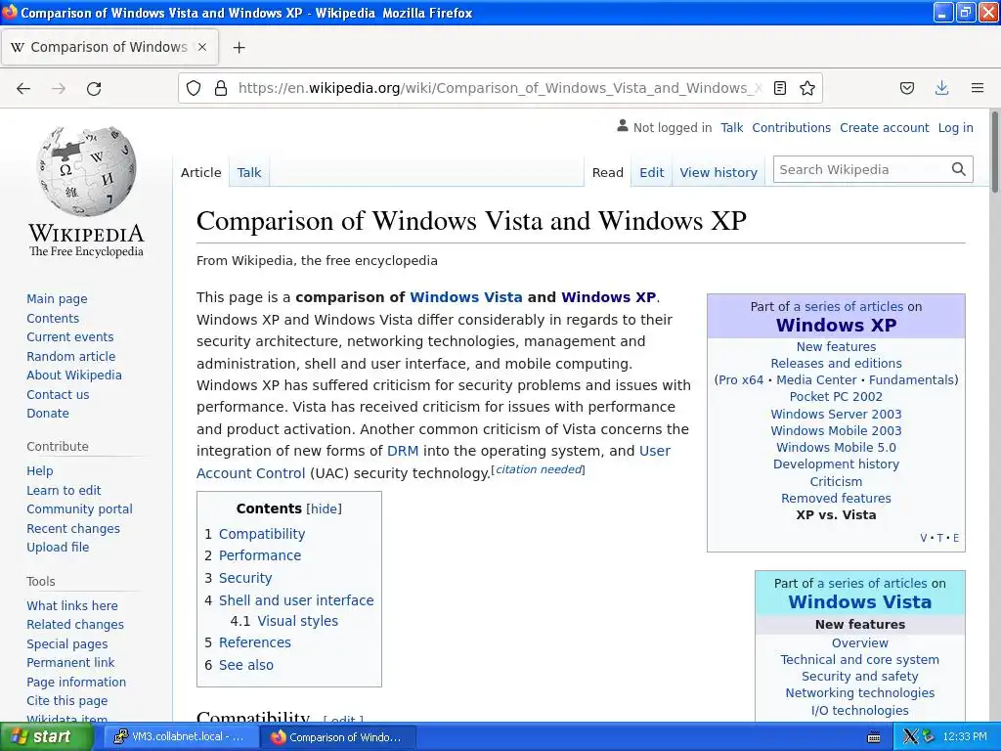The height and width of the screenshot is (751, 1001).
Task: Click Create account link
Action: [884, 128]
